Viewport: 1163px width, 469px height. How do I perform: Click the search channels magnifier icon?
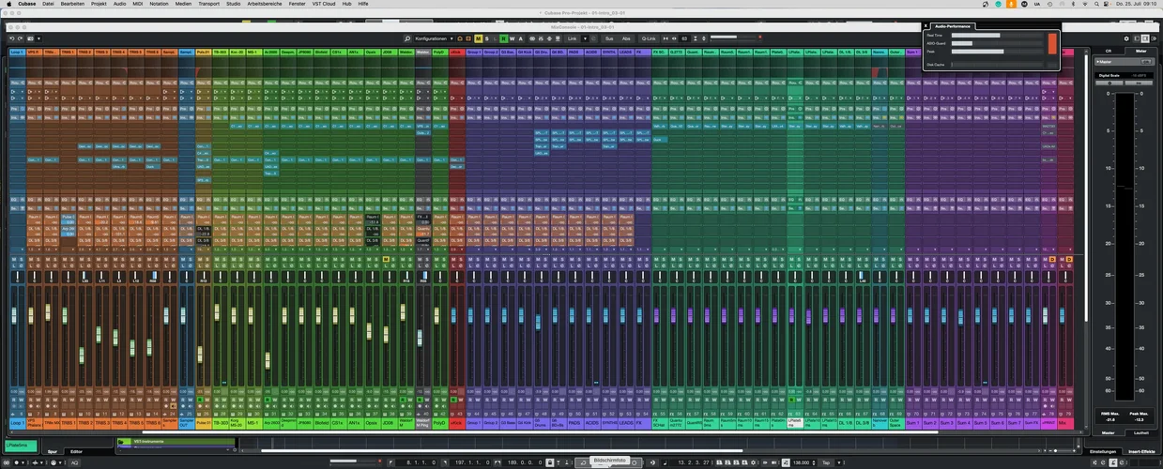[x=408, y=38]
